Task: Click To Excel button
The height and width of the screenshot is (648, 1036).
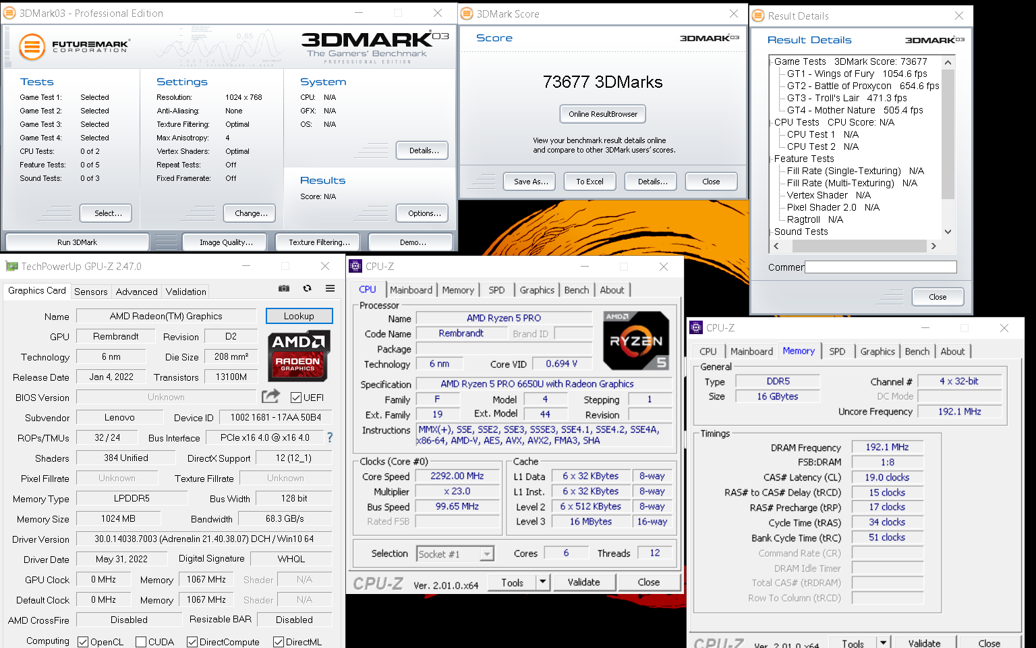Action: [589, 182]
